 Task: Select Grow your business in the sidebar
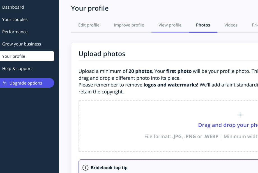22,44
